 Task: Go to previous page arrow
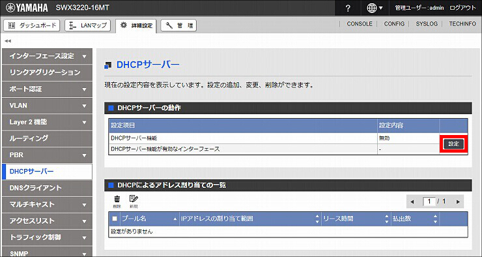[x=412, y=202]
